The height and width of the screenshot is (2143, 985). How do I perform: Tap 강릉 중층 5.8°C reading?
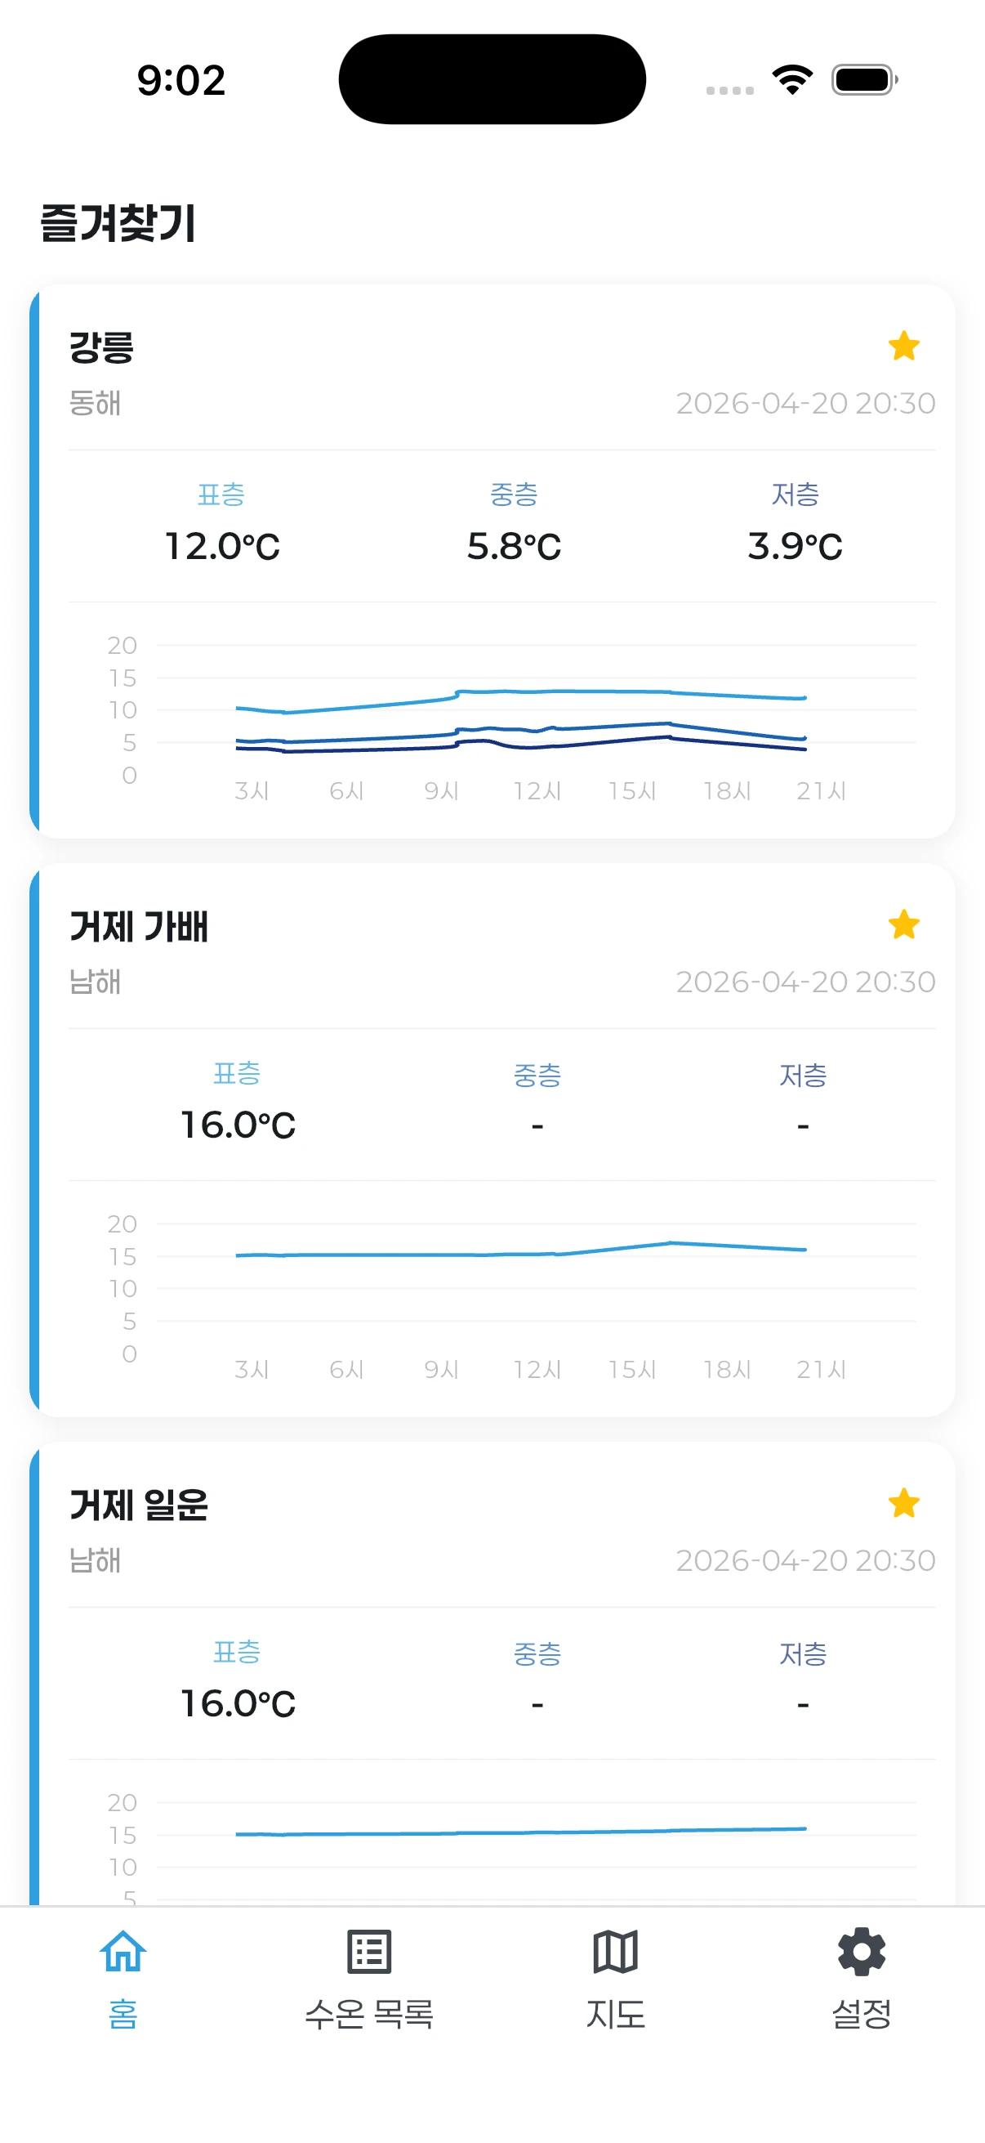(x=514, y=547)
